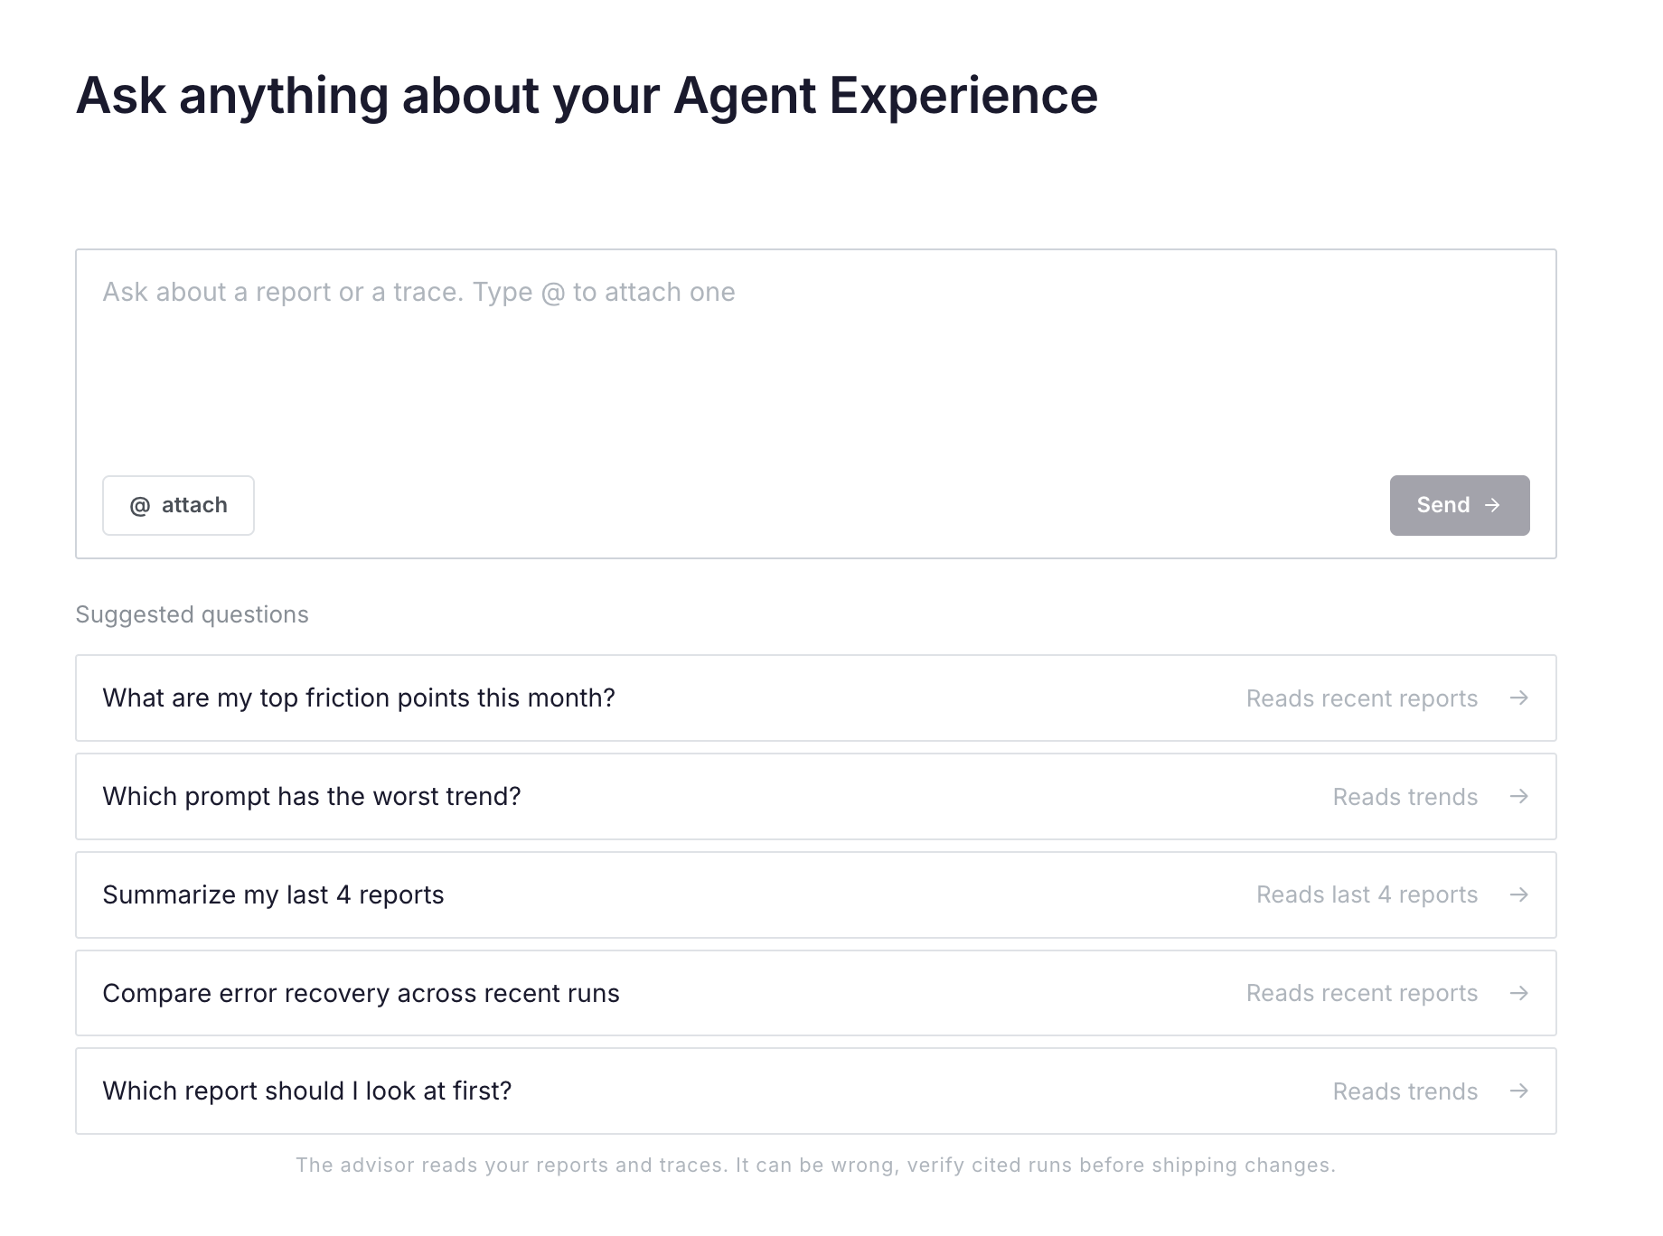This screenshot has height=1236, width=1663.
Task: Click 'Reads trends' on 'look at first' row
Action: (x=1405, y=1091)
